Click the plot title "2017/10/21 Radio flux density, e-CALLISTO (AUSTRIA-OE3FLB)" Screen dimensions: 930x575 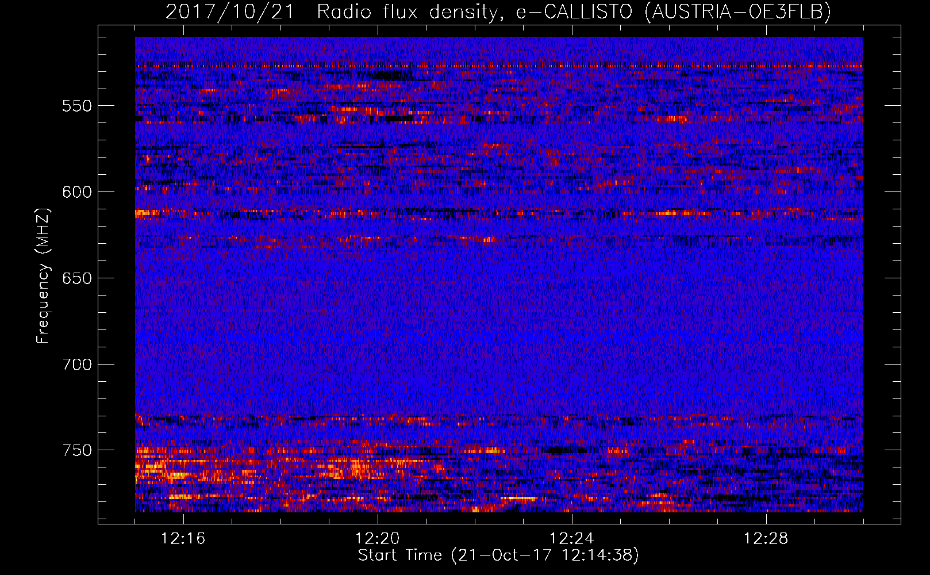click(498, 11)
